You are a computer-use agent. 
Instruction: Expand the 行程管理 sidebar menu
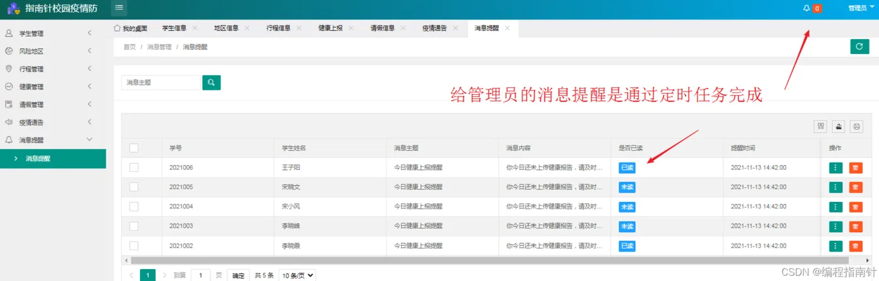53,69
